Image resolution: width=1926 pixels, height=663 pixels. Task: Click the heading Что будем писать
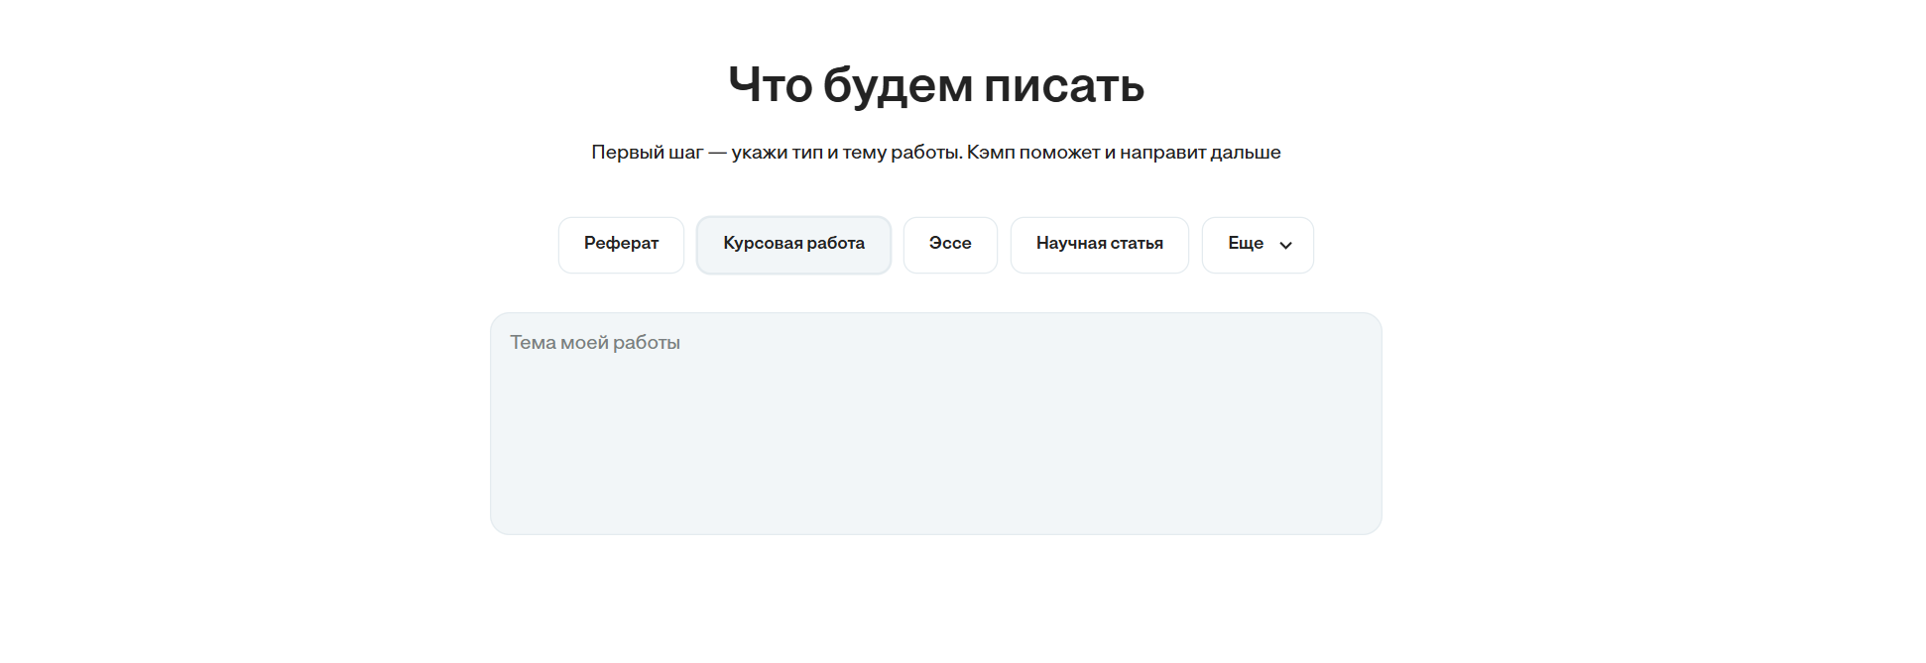[x=935, y=85]
